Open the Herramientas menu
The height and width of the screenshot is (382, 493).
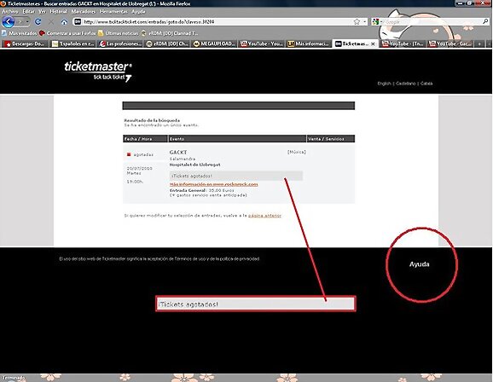point(113,12)
